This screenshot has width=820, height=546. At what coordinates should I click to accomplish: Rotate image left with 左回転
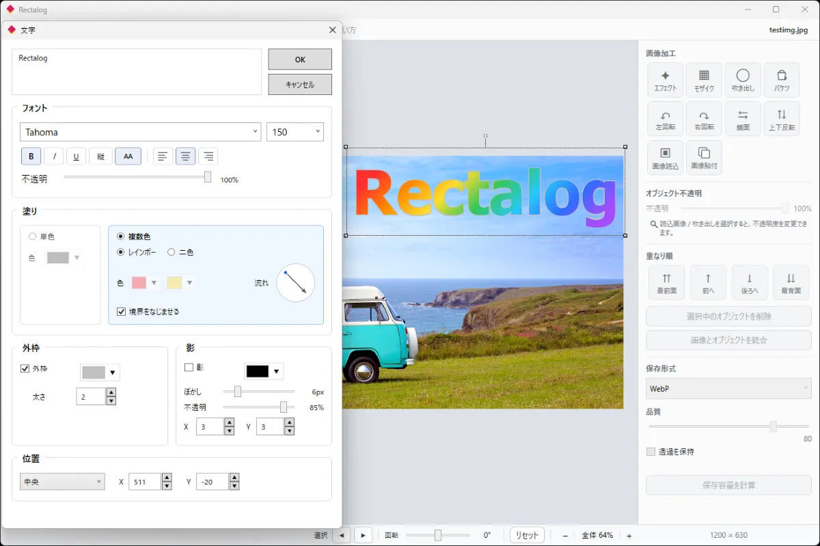click(x=666, y=119)
